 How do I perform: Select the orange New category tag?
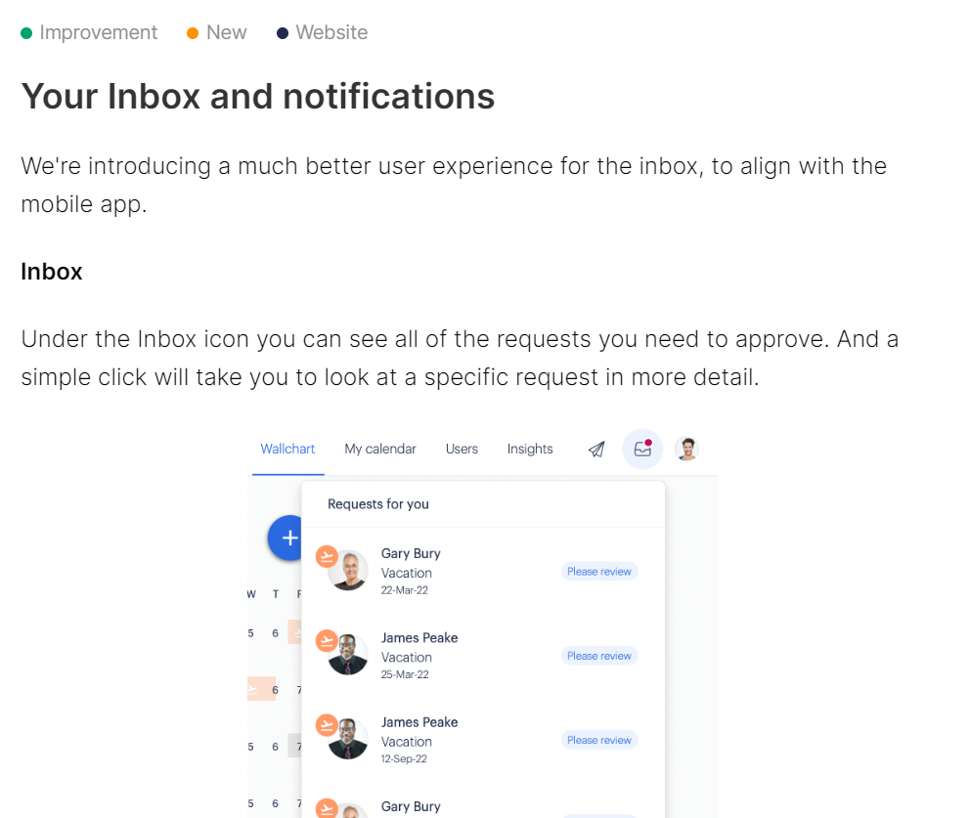click(216, 32)
